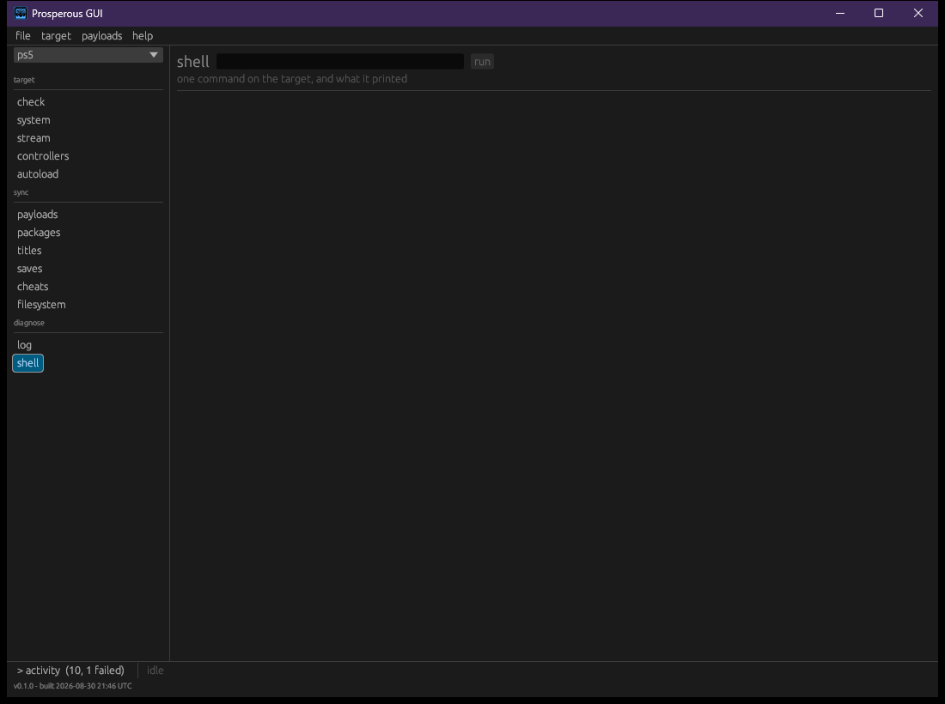The image size is (945, 704).
Task: Select autoload in the sidebar
Action: tap(37, 174)
